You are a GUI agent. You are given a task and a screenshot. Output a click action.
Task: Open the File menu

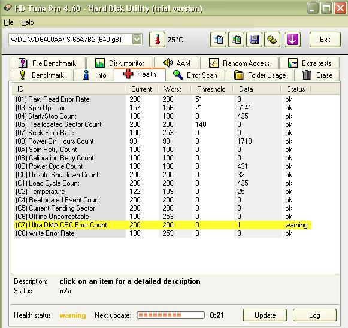[x=8, y=22]
